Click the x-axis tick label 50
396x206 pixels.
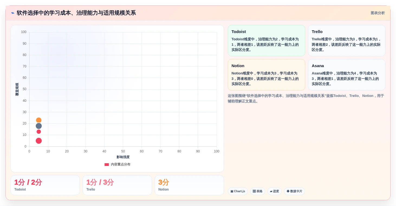pos(123,151)
